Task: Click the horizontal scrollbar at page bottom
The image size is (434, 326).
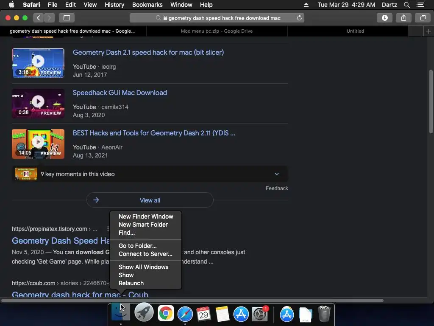Action: pos(192,301)
